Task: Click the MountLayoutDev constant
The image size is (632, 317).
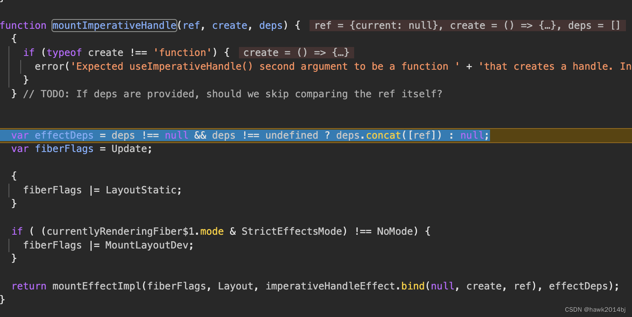Action: (x=146, y=245)
